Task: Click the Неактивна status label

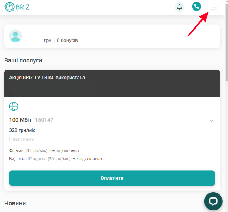Action: [21, 139]
